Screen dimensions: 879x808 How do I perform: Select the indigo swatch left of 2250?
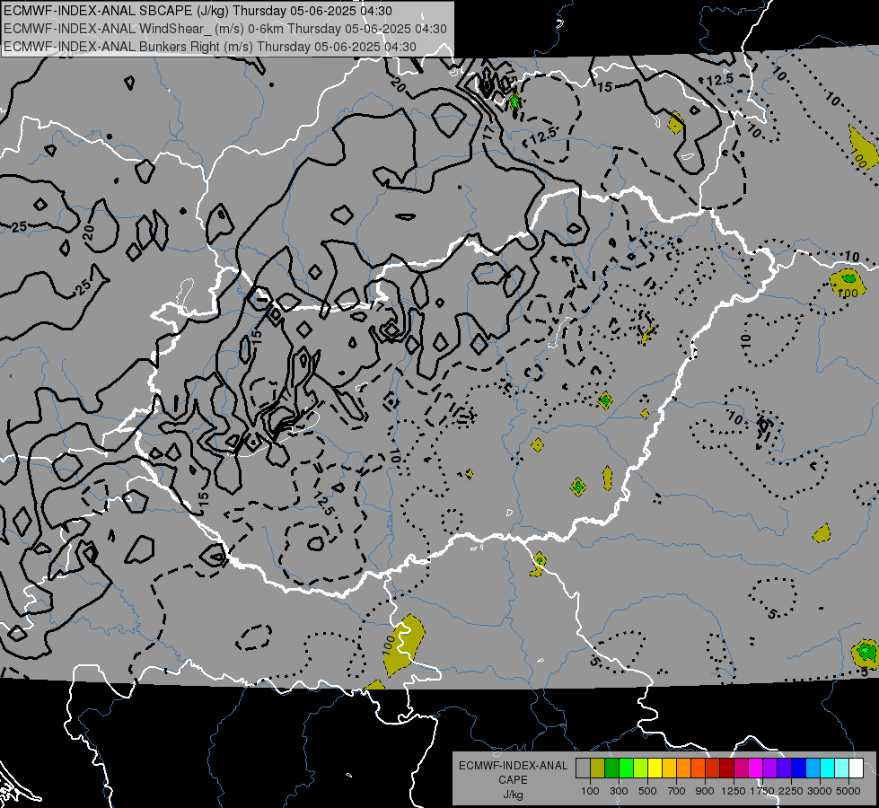click(784, 768)
